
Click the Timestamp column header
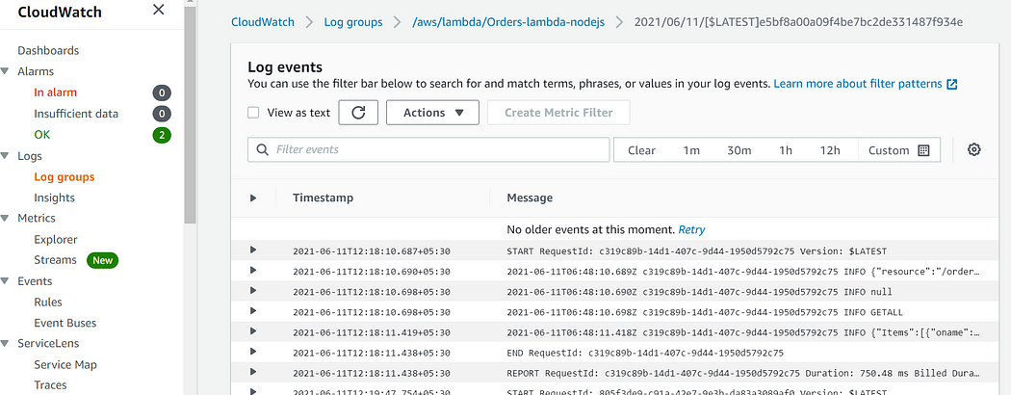(x=323, y=197)
